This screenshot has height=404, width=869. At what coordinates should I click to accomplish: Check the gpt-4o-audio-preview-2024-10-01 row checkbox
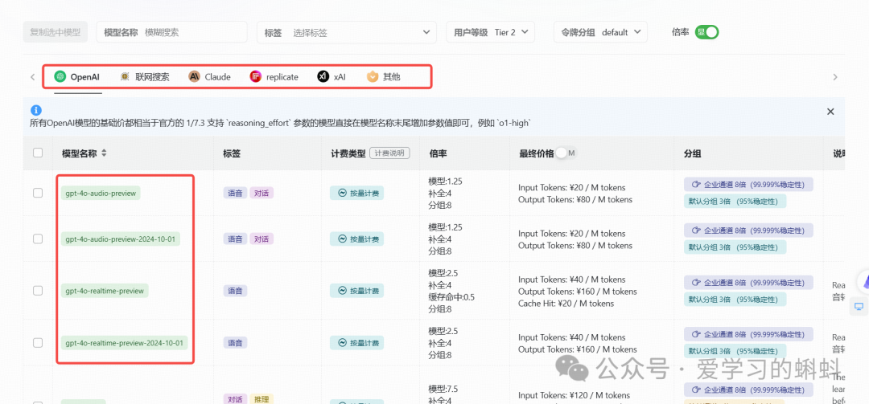[x=38, y=239]
